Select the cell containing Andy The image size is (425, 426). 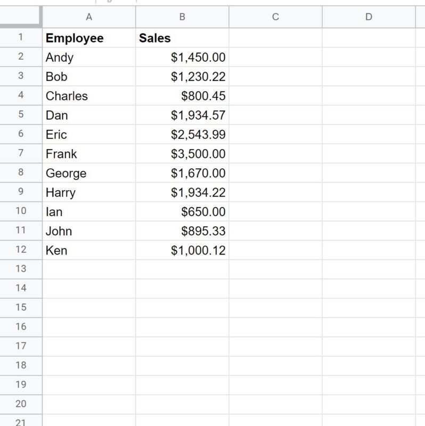tap(89, 57)
